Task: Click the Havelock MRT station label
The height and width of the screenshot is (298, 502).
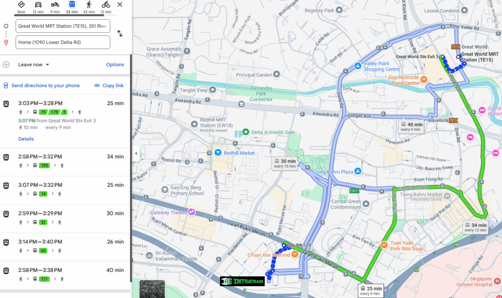Action: click(443, 120)
